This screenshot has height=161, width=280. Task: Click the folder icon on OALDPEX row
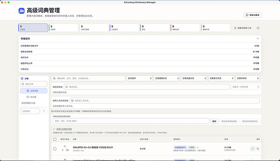tap(67, 150)
